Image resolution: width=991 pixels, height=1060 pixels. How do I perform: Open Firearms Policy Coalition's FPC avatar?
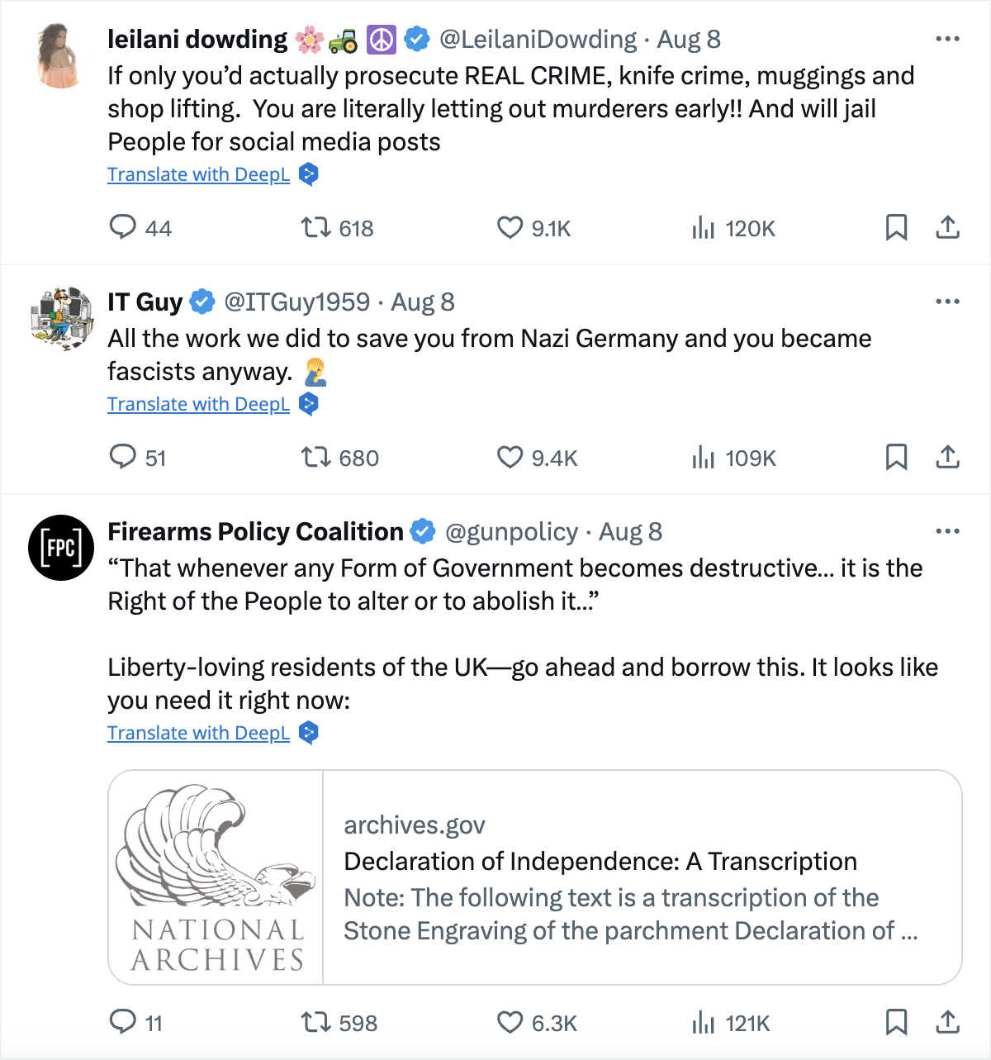pyautogui.click(x=61, y=547)
